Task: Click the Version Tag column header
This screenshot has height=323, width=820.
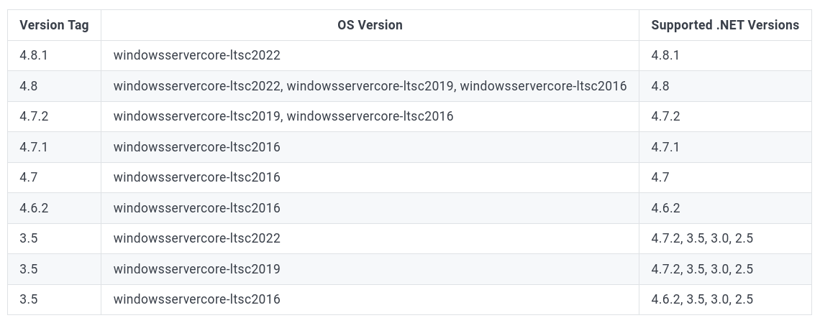Action: (x=54, y=25)
